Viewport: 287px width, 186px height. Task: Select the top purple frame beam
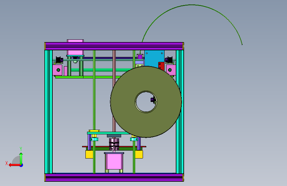114,46
